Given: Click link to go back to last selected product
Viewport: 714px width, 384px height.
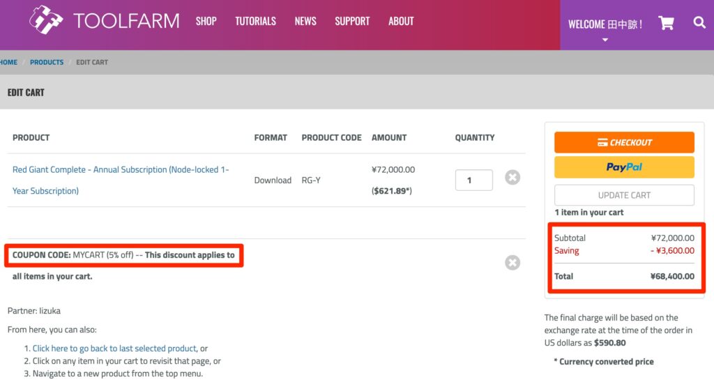Looking at the screenshot, I should click(114, 348).
